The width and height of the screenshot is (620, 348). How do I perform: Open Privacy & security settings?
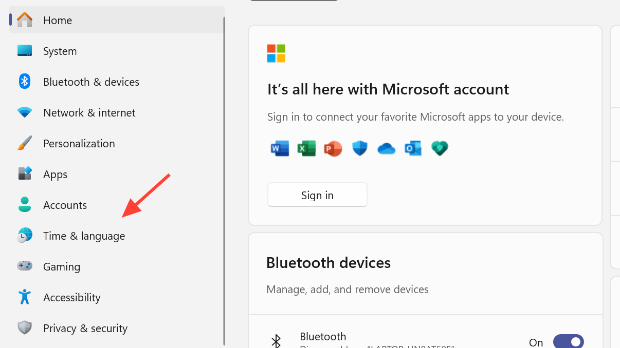coord(117,328)
